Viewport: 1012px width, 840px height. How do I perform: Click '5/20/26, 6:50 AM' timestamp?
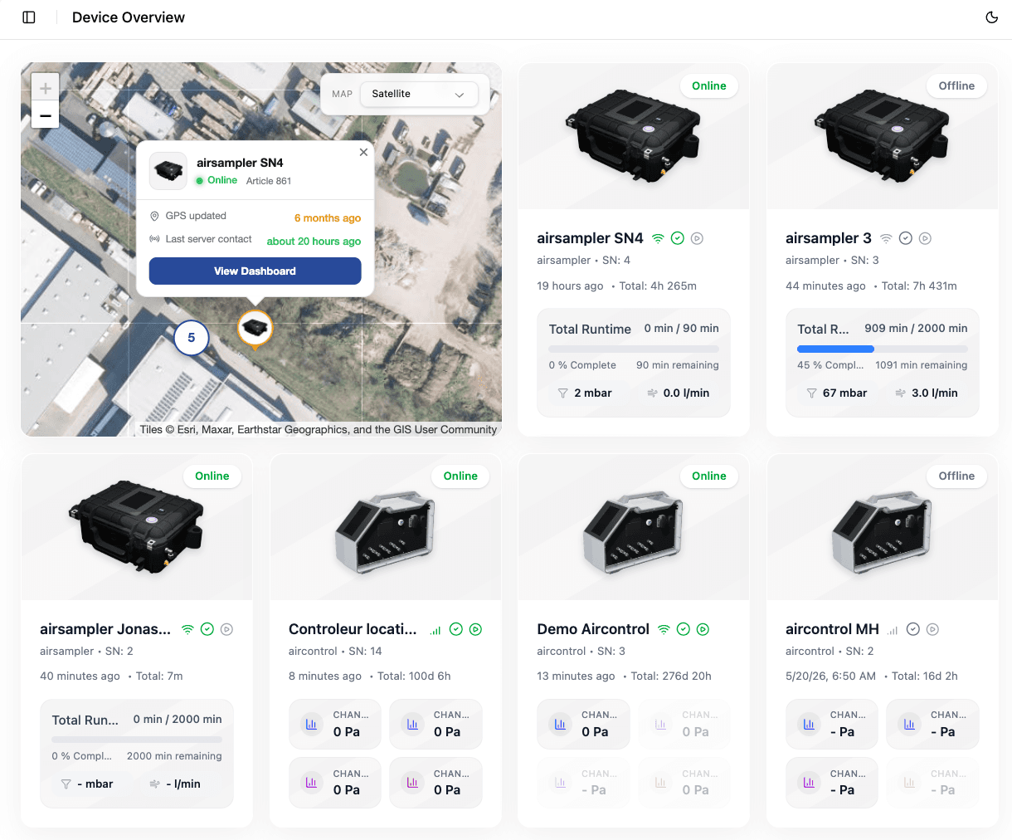(830, 676)
